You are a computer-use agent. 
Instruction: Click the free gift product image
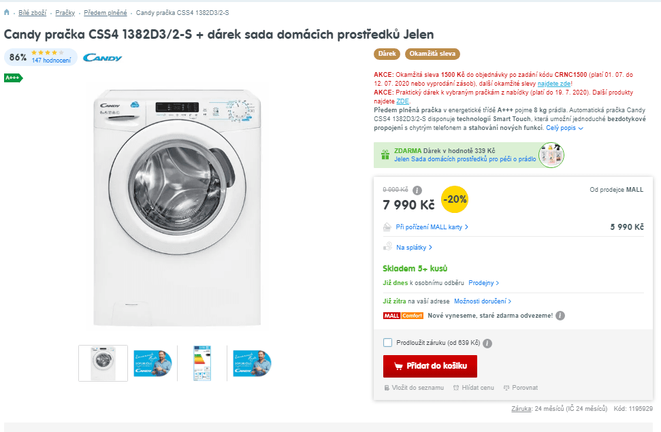coord(551,155)
